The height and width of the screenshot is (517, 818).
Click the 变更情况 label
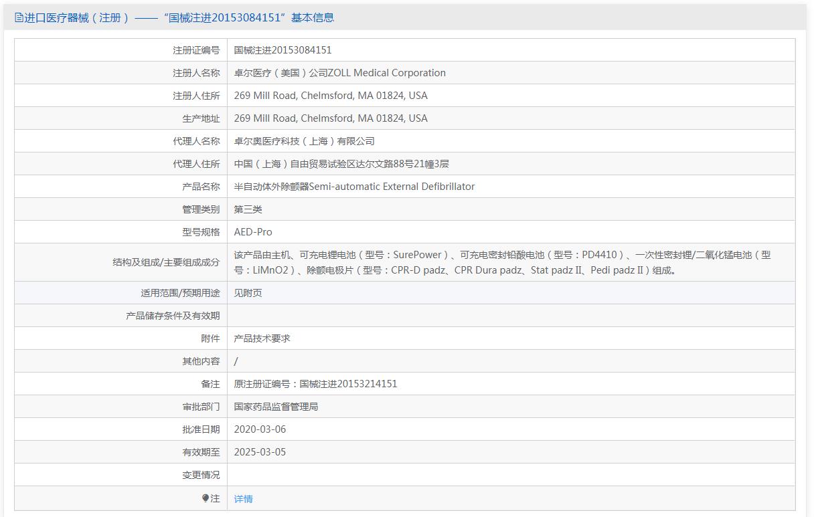(201, 475)
